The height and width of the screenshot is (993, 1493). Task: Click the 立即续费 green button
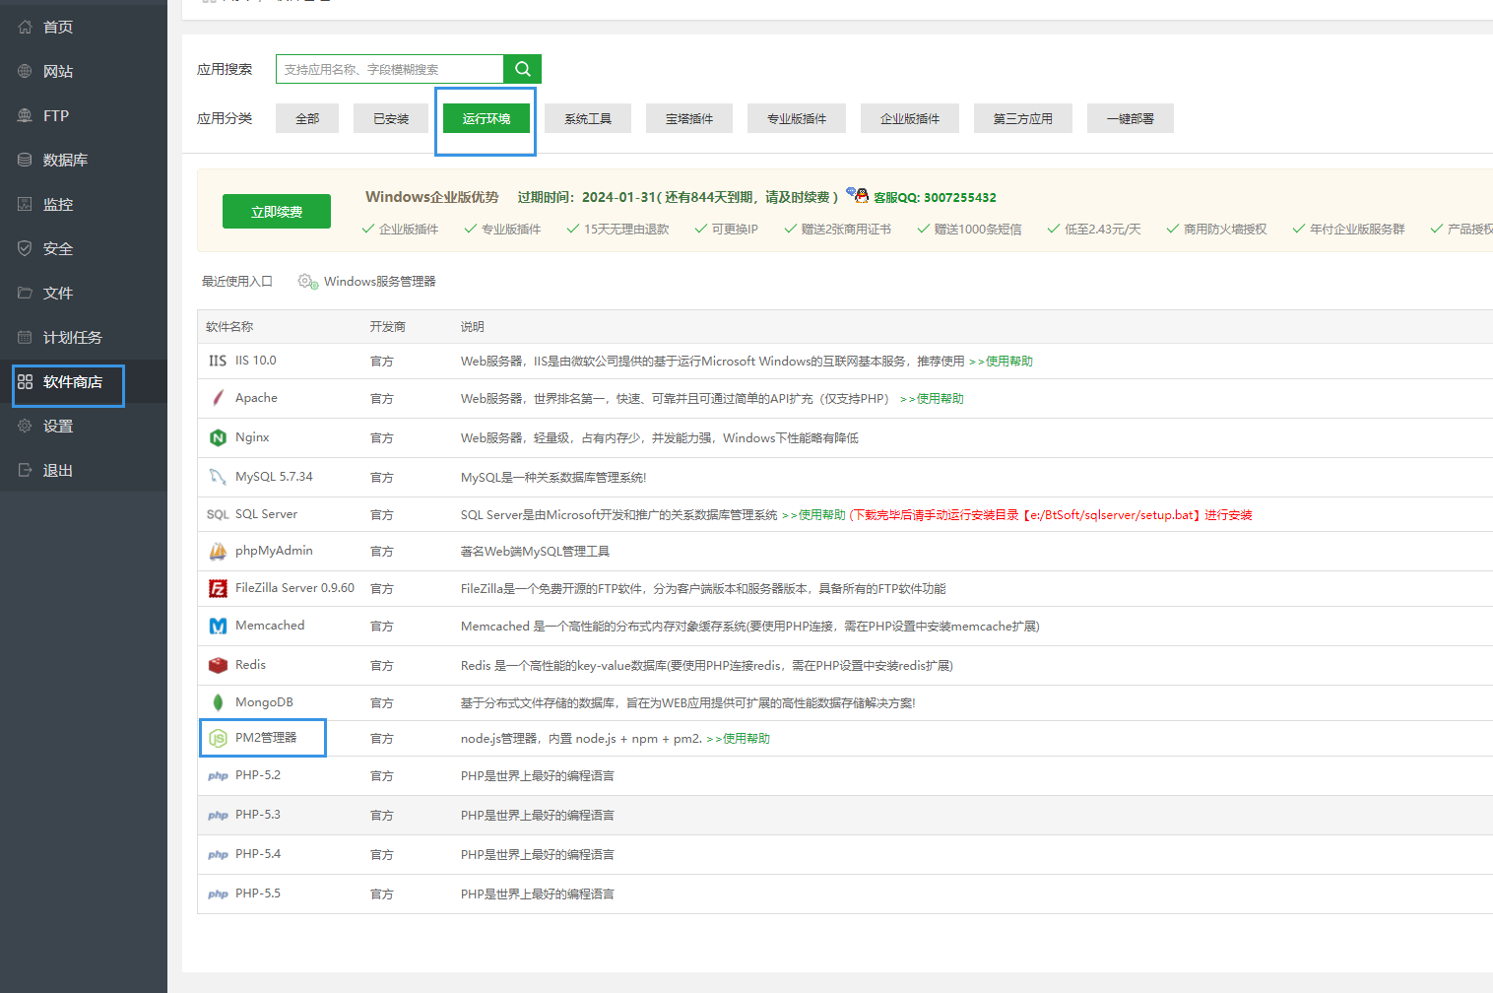[x=277, y=212]
